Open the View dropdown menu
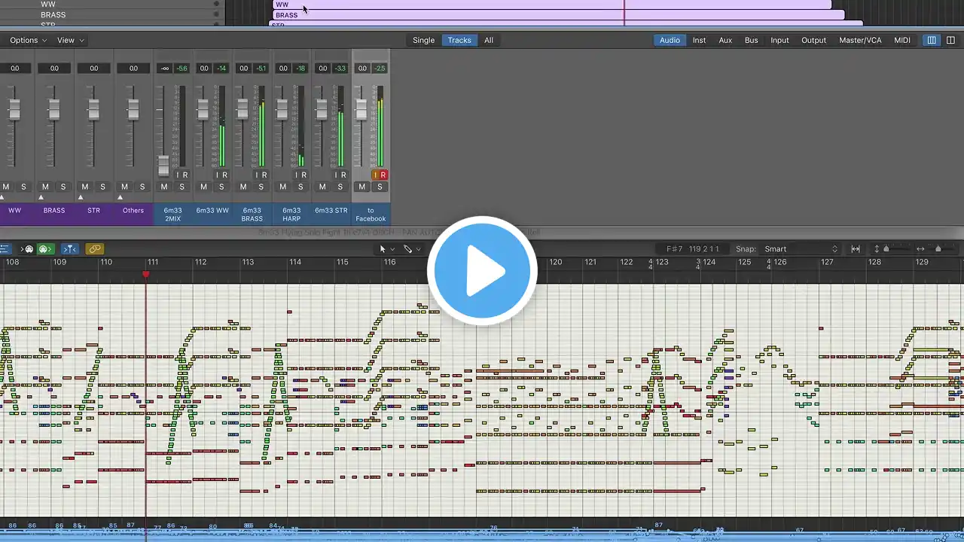 point(70,40)
